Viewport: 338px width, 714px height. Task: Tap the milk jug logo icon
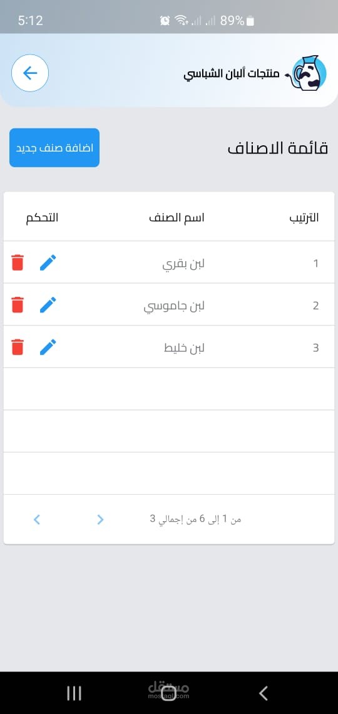[x=307, y=73]
